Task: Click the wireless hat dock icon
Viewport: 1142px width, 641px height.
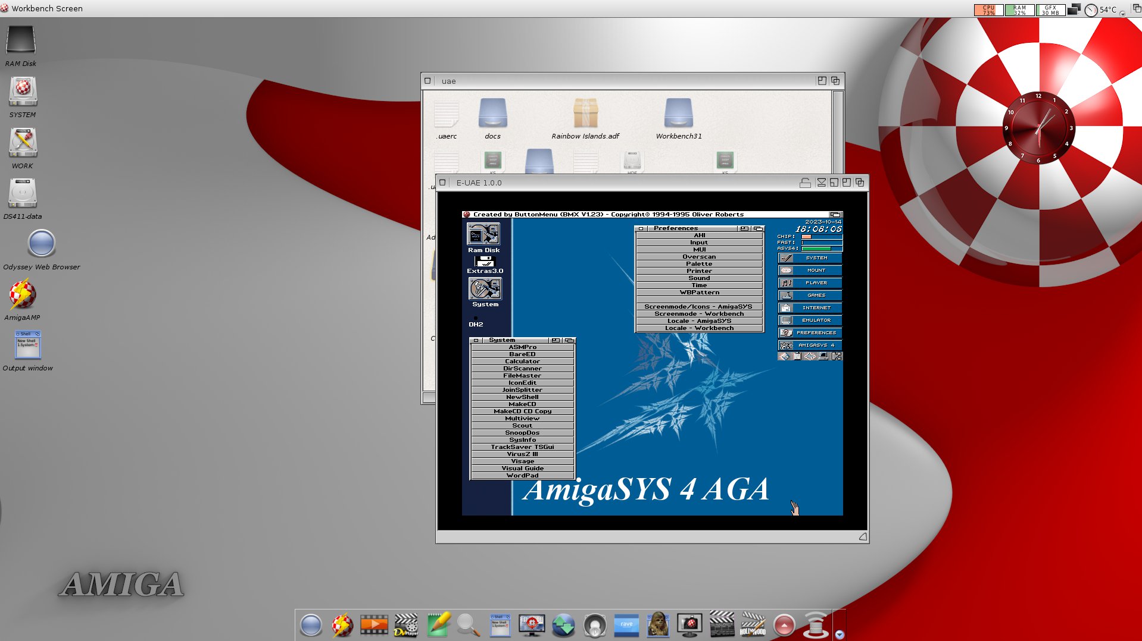Action: pos(816,625)
